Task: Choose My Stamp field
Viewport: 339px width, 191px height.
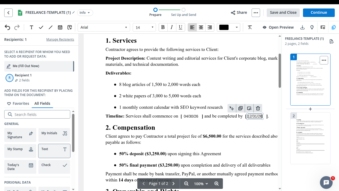Action: pos(20,151)
